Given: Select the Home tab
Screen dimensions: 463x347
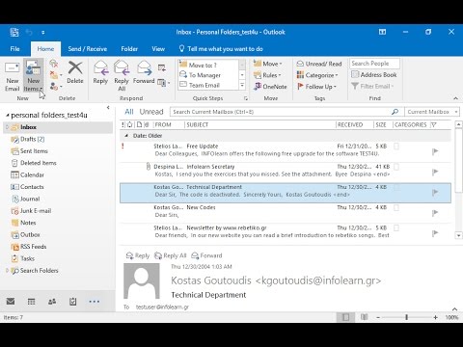Looking at the screenshot, I should click(x=45, y=49).
